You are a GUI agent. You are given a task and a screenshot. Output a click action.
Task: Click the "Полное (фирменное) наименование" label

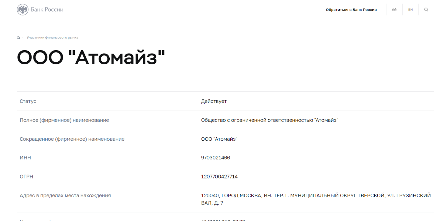[x=64, y=120]
